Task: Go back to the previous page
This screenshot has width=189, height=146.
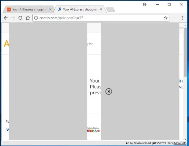Action: point(6,18)
